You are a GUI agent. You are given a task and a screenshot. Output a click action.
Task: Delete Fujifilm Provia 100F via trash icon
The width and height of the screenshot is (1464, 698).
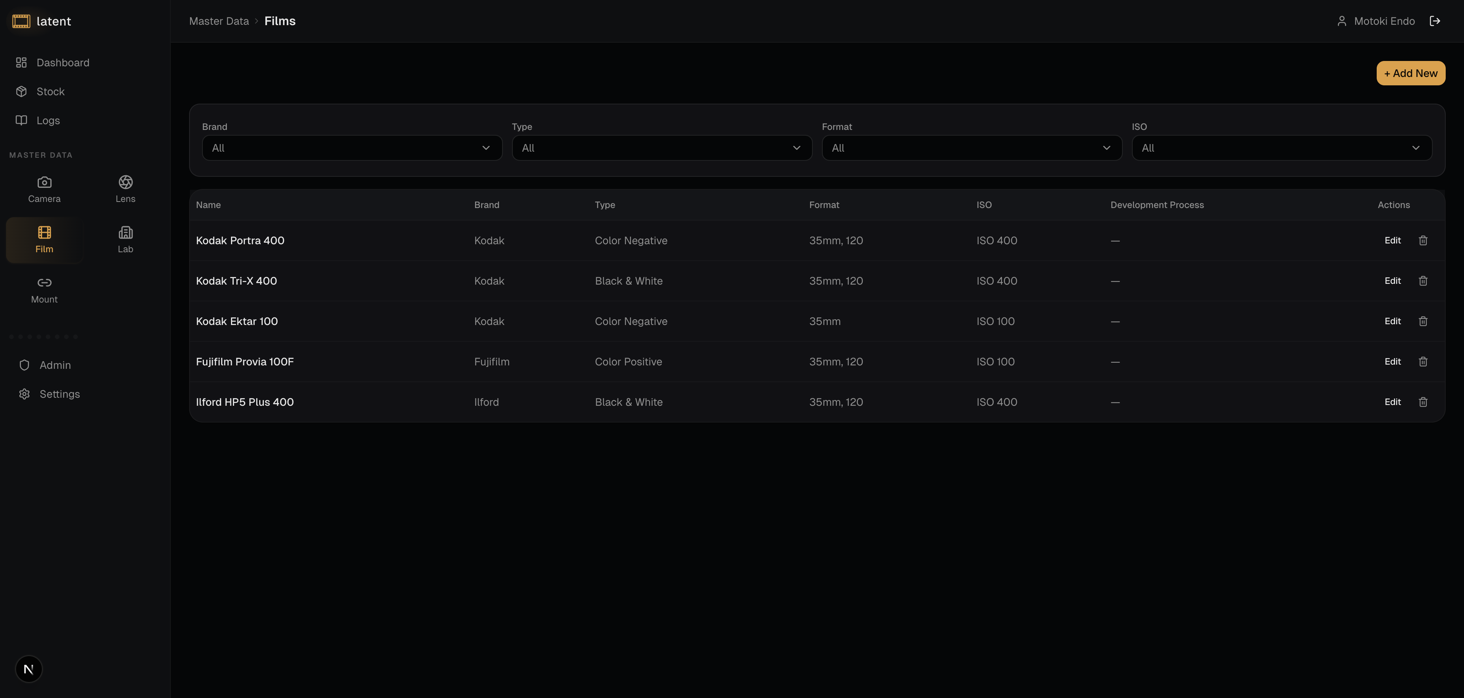tap(1423, 362)
